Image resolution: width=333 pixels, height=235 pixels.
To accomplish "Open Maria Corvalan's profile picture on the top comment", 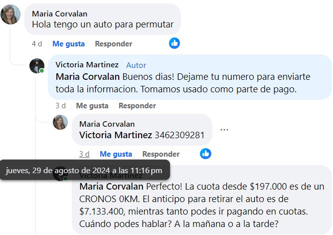I will pos(10,14).
